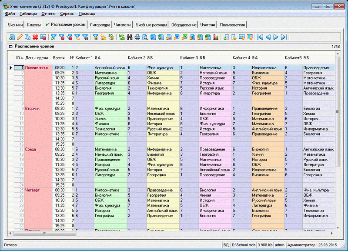Click the add new record icon
This screenshot has height=251, width=348.
pyautogui.click(x=12, y=37)
